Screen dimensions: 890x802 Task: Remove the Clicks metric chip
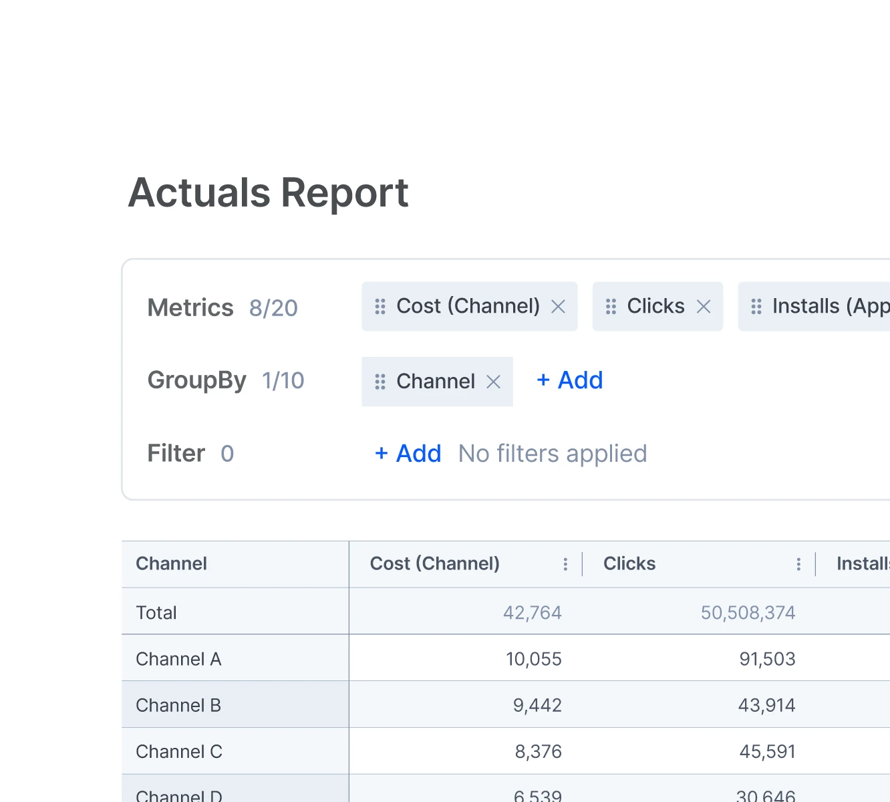[x=703, y=307]
